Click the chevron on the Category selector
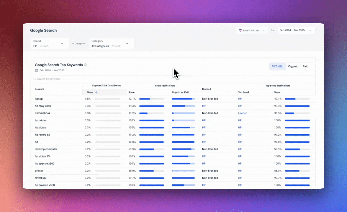Screen dimensions: 347x212 [x=127, y=43]
